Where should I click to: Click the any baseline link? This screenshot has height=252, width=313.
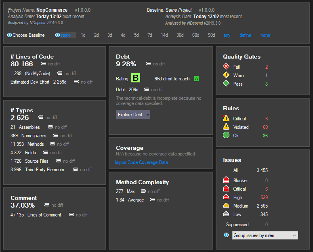pyautogui.click(x=227, y=36)
